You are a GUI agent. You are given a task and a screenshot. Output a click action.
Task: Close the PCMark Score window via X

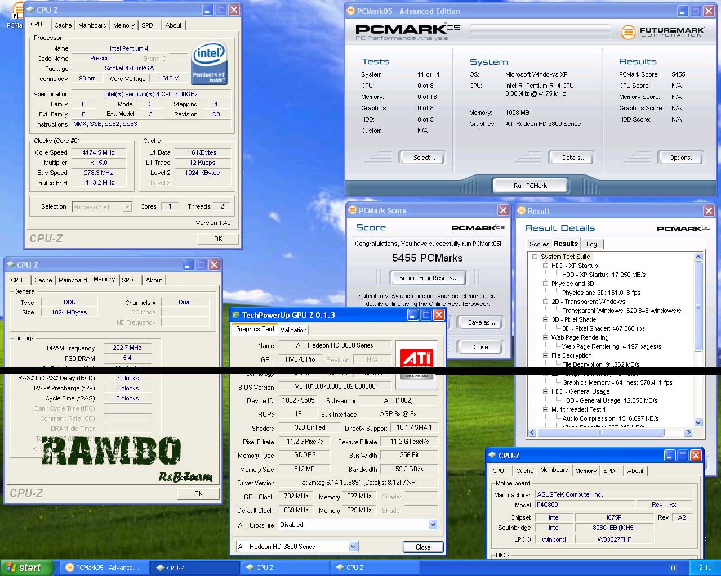pyautogui.click(x=503, y=210)
